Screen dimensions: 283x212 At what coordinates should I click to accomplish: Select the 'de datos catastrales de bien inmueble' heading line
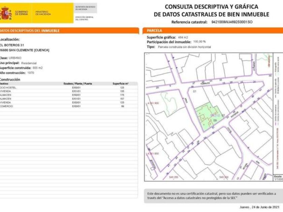211,14
